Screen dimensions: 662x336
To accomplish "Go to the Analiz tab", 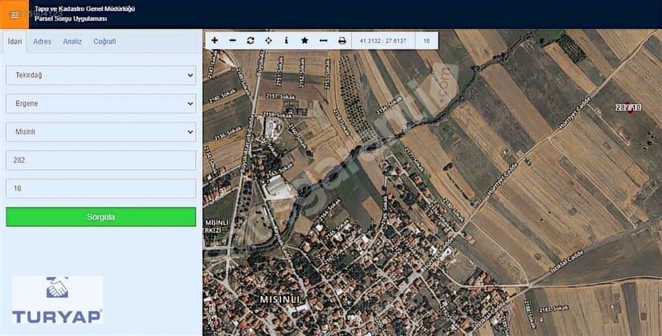I will click(72, 41).
